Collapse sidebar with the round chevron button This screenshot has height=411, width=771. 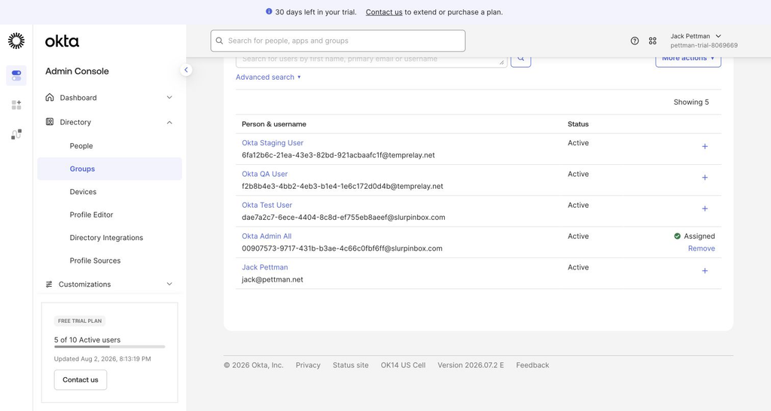(x=186, y=70)
